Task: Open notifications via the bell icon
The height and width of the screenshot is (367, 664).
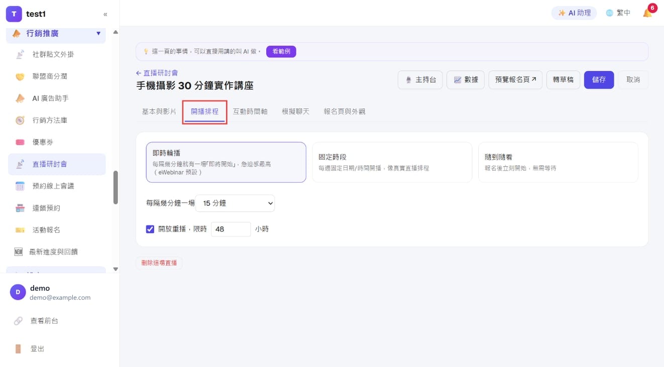Action: click(x=647, y=13)
